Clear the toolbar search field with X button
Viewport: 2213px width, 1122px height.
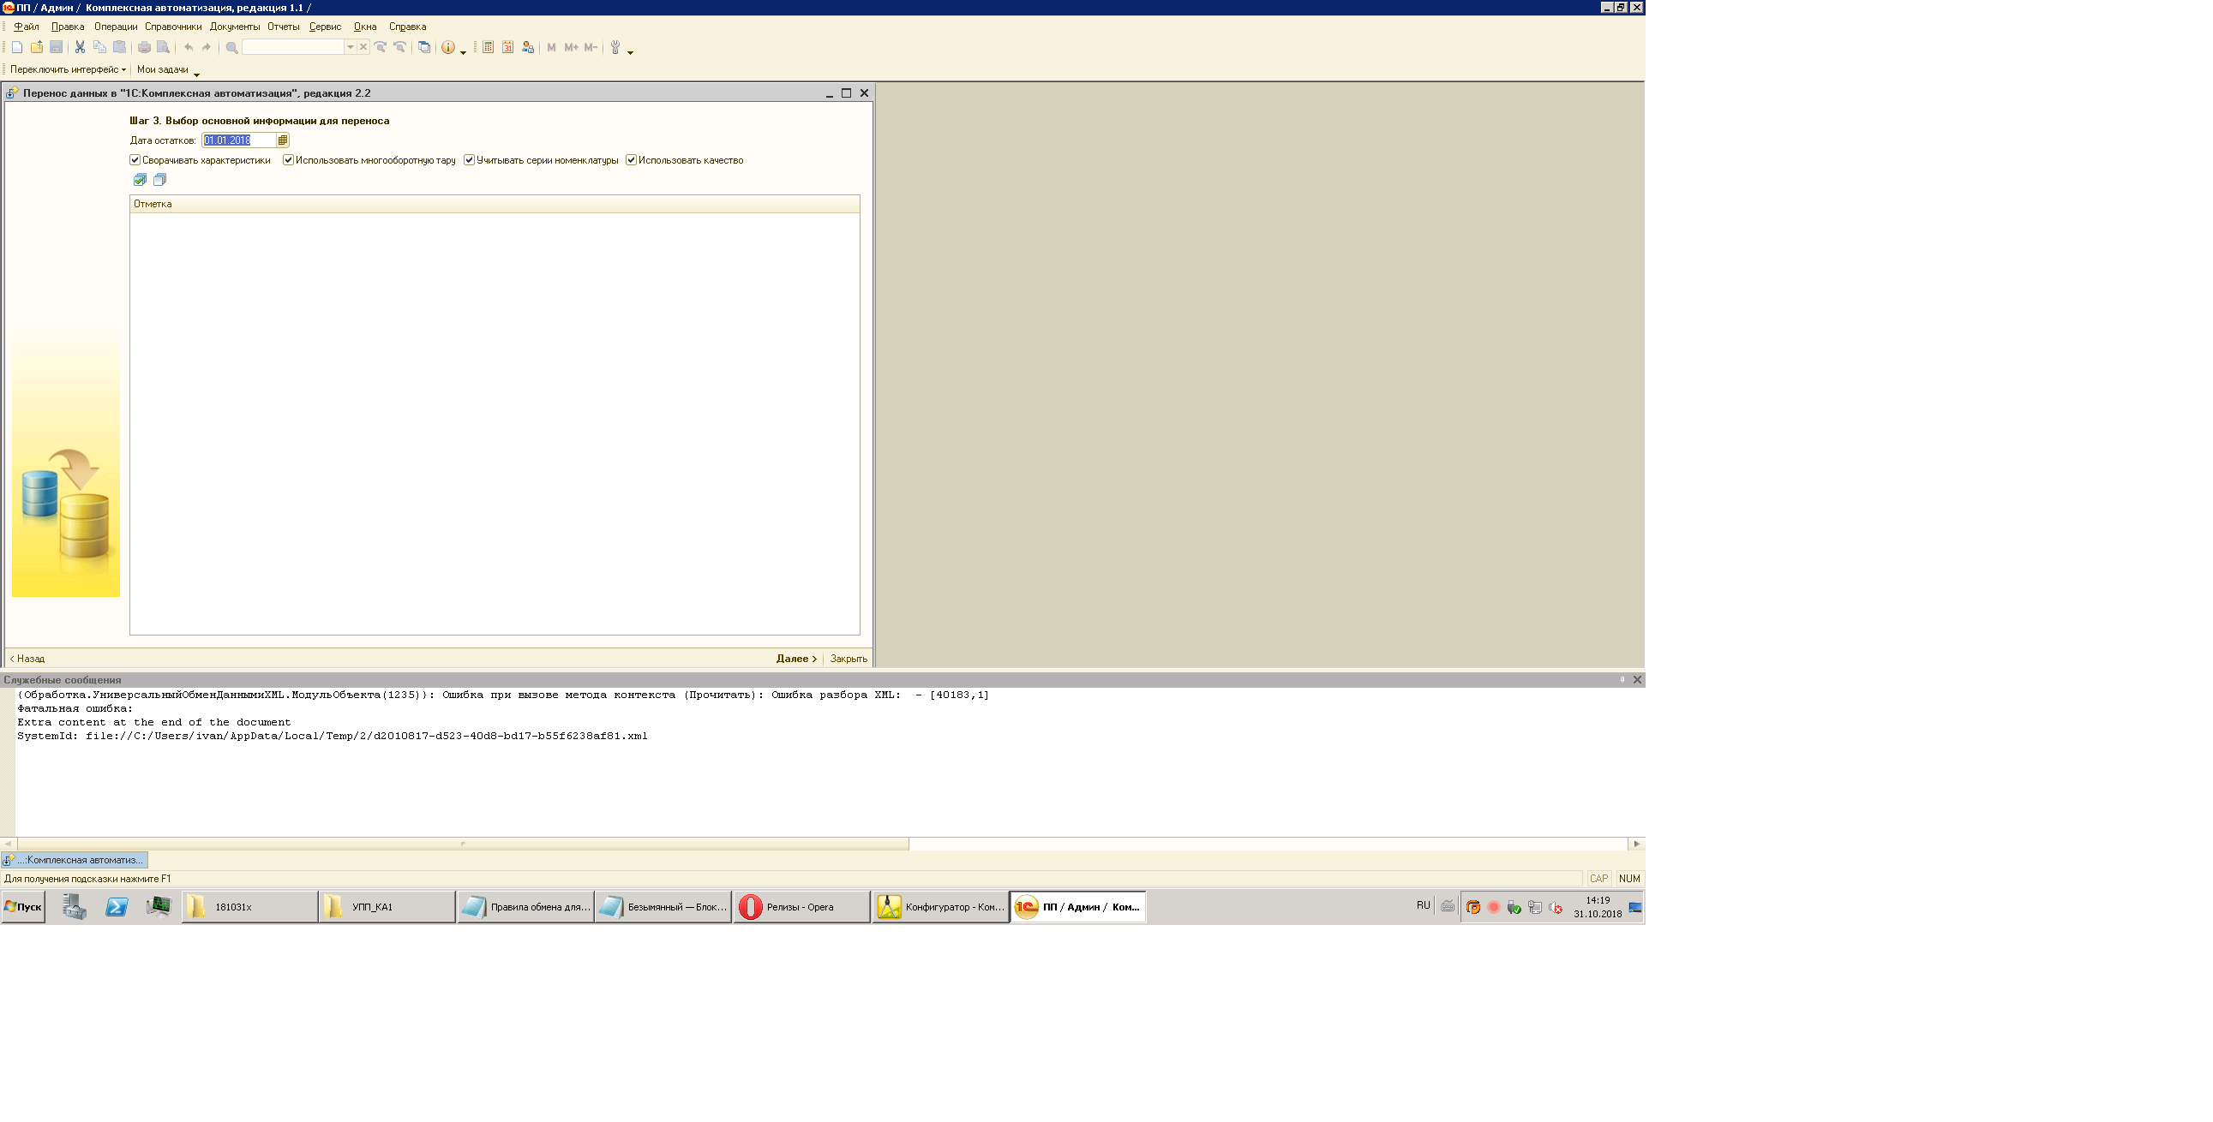coord(363,47)
